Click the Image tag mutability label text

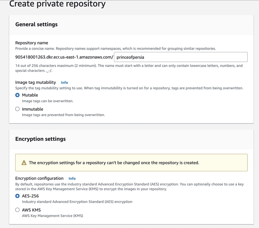click(x=36, y=83)
